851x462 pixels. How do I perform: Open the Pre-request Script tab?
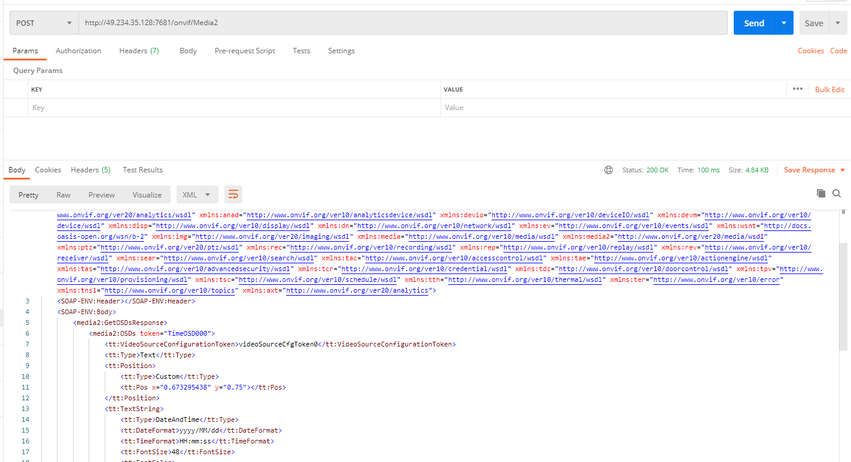click(x=245, y=51)
